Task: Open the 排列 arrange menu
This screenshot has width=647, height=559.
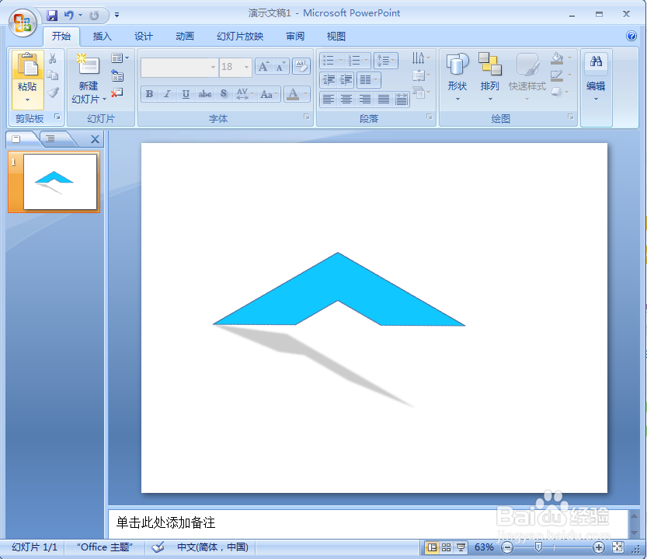Action: click(x=490, y=77)
